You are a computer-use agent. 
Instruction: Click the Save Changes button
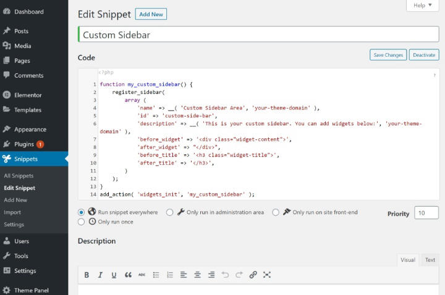pyautogui.click(x=388, y=55)
